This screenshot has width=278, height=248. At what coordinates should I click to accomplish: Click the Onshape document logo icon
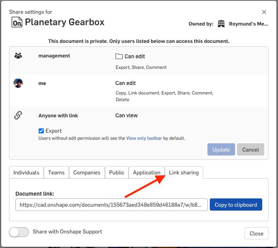tap(17, 22)
